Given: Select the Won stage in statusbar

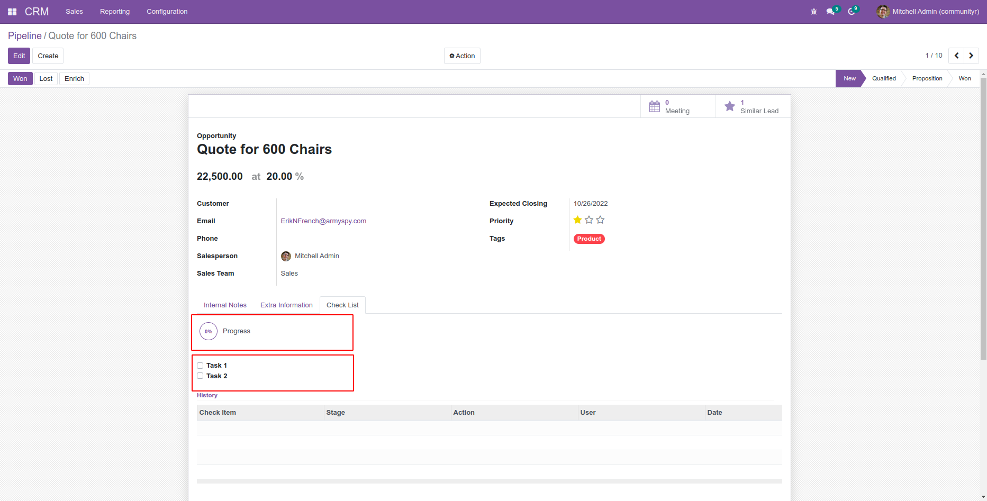Looking at the screenshot, I should pos(965,79).
